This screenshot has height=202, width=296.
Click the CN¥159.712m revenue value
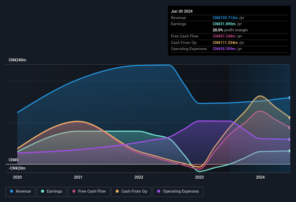coord(225,18)
